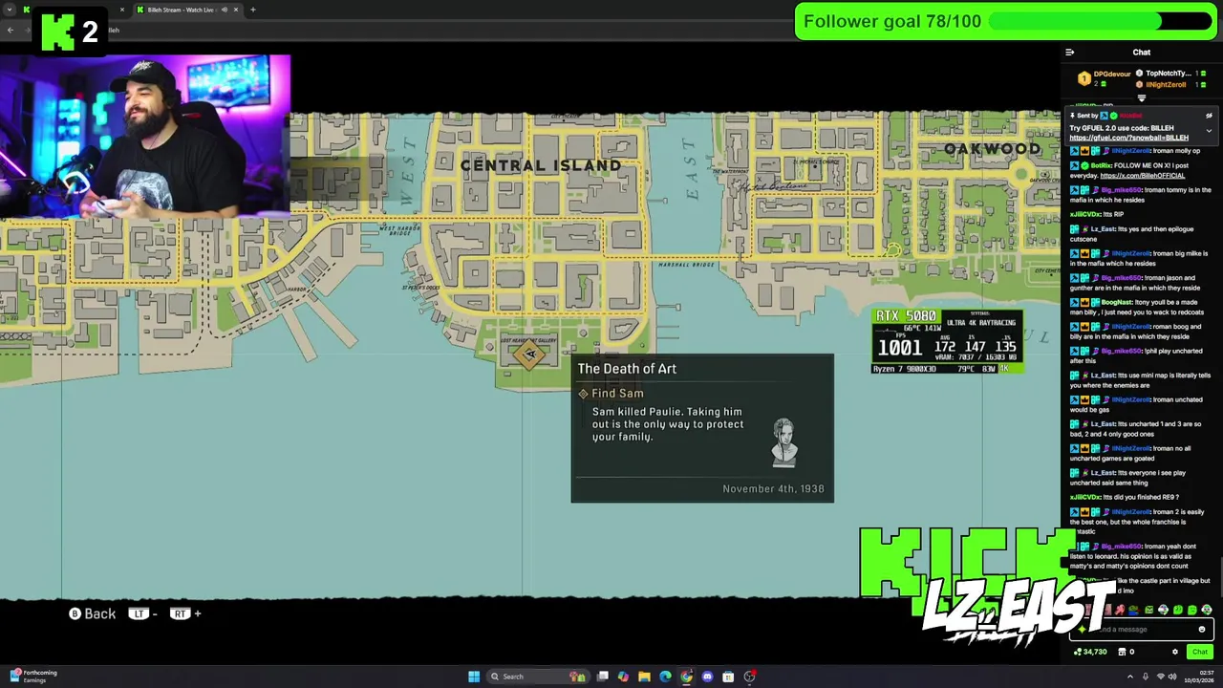The height and width of the screenshot is (688, 1223).
Task: Open a new browser tab
Action: point(252,10)
